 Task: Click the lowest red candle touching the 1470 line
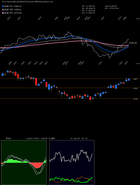(x=90, y=98)
